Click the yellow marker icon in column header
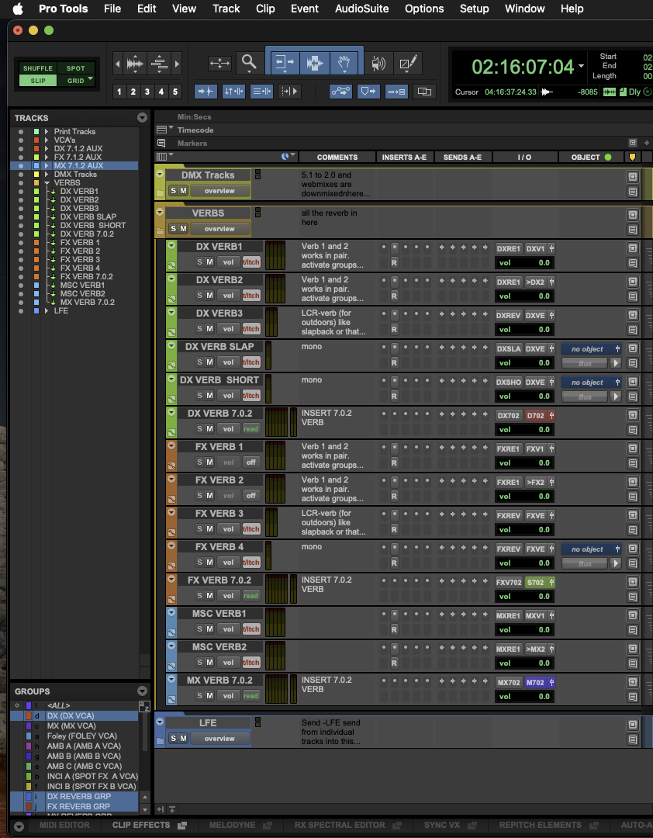This screenshot has height=838, width=653. [x=633, y=157]
